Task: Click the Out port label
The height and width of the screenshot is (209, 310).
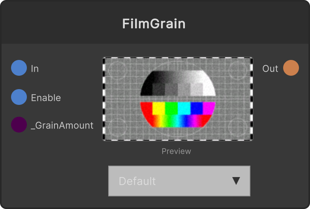Action: [270, 69]
